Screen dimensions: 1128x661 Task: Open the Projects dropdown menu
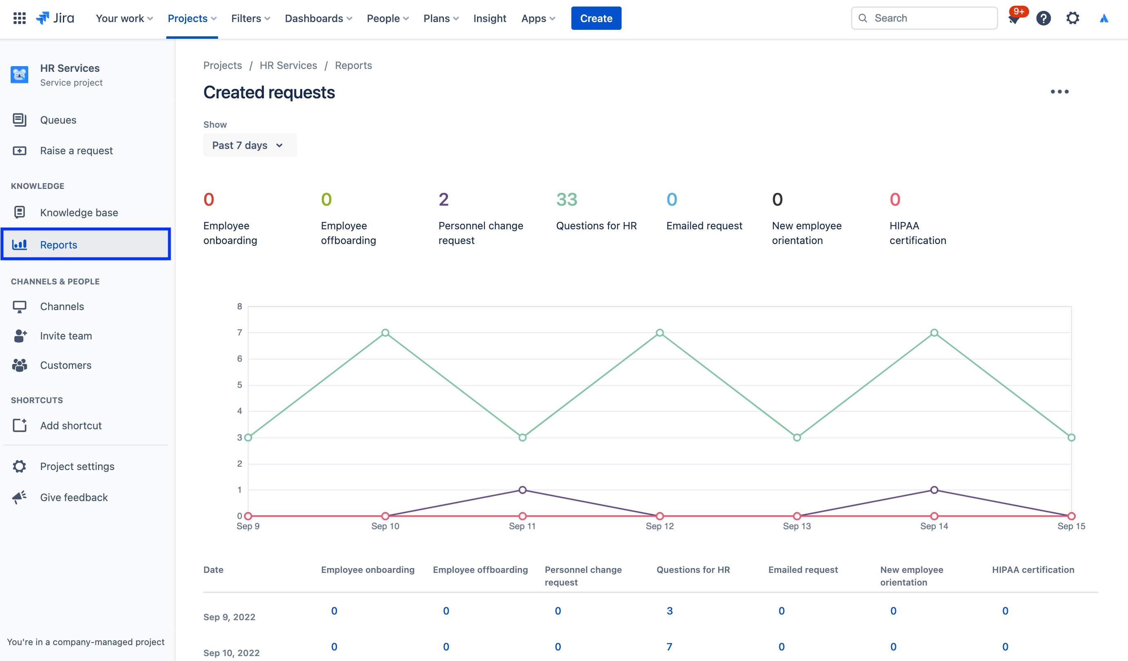click(192, 17)
